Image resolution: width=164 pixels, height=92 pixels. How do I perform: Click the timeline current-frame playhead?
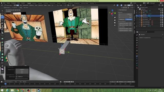[5, 84]
